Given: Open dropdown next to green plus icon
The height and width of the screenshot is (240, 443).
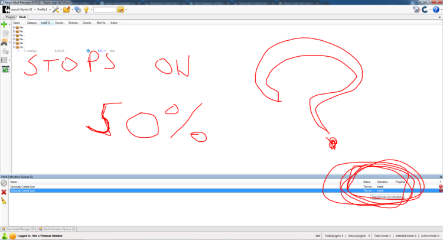Looking at the screenshot, I should [x=9, y=25].
